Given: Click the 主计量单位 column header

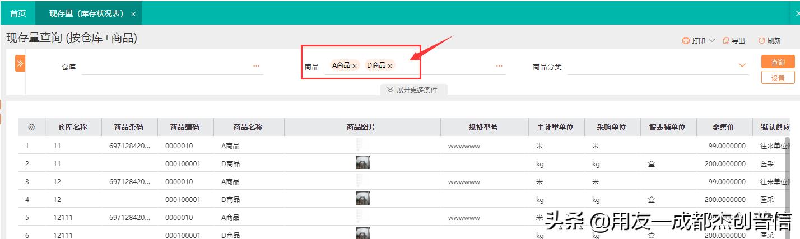Looking at the screenshot, I should (x=556, y=127).
